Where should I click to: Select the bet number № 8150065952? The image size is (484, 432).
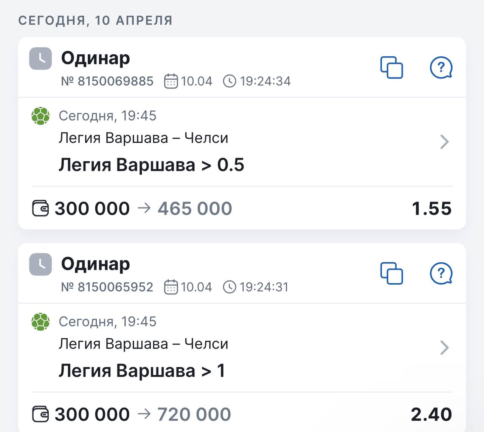(107, 287)
